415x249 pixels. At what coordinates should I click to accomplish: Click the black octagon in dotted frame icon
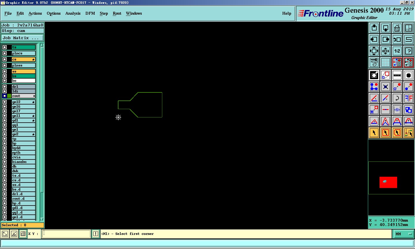click(409, 75)
